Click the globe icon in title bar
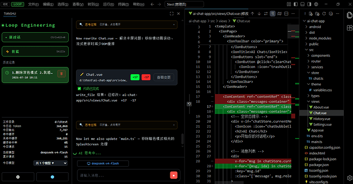 coord(316,4)
